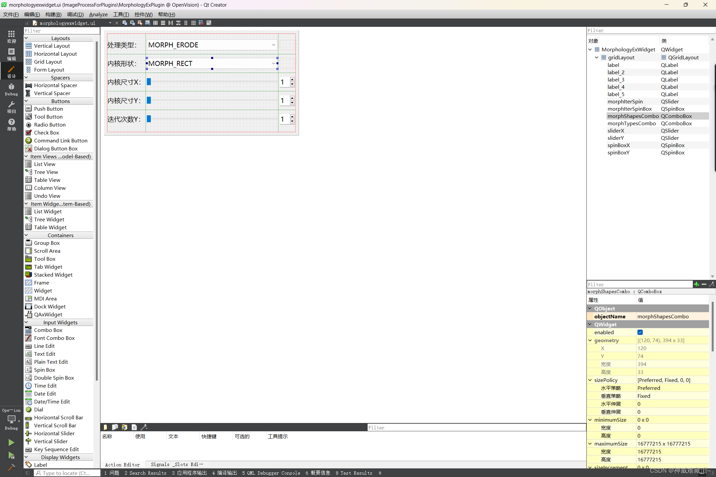The width and height of the screenshot is (716, 477).
Task: Open the MORPH_ERODE combo box dropdown
Action: tap(273, 45)
